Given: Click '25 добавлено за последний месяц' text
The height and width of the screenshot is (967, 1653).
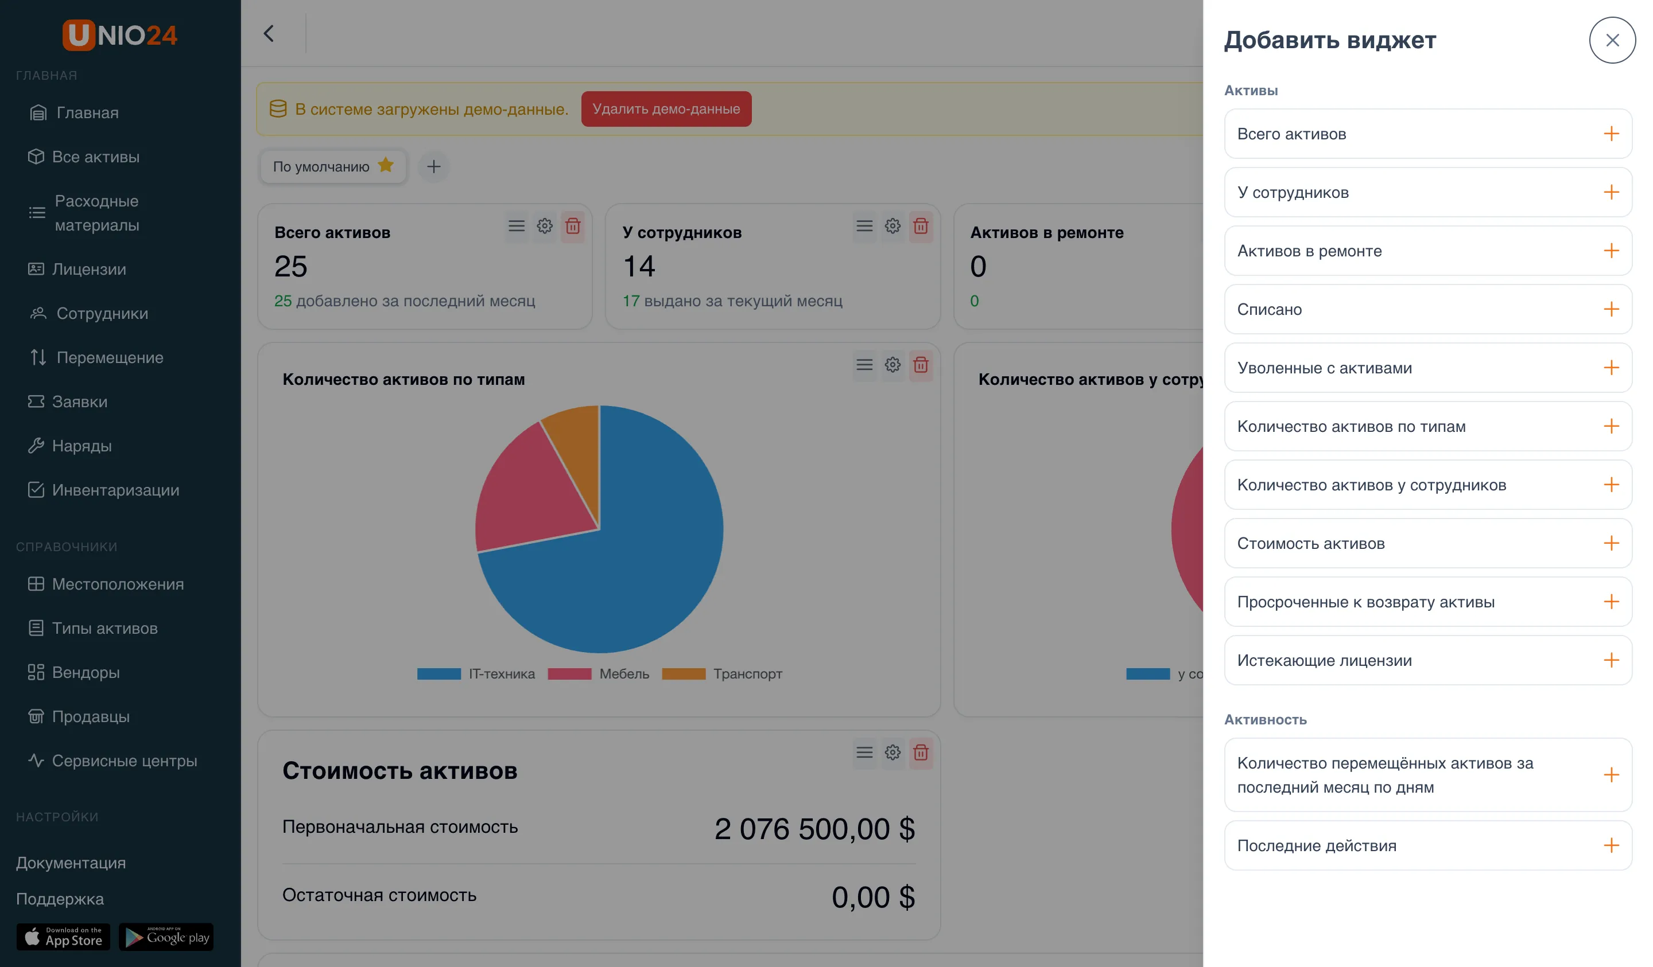Looking at the screenshot, I should [x=404, y=301].
